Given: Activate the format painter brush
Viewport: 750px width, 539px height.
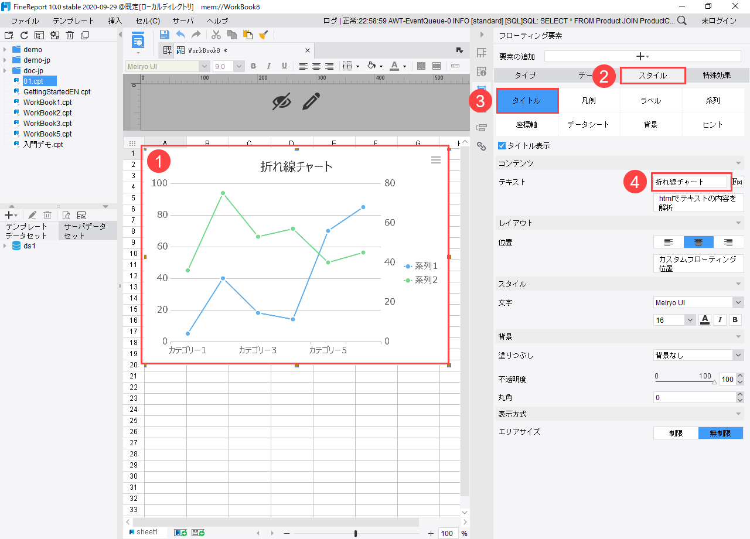Looking at the screenshot, I should click(263, 35).
